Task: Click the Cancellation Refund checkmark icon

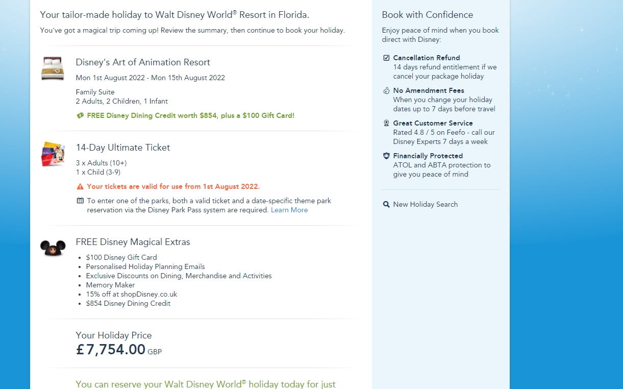Action: [x=386, y=58]
